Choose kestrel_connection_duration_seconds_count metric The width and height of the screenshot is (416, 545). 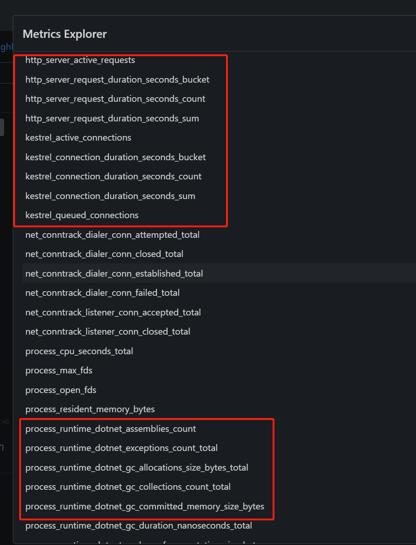point(113,177)
